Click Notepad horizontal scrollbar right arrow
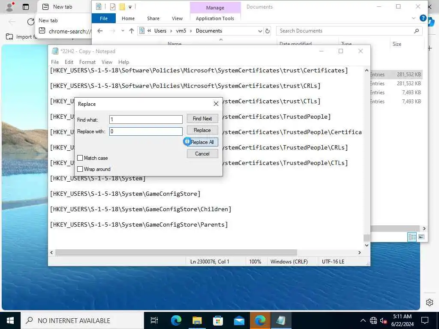439x329 pixels. tap(360, 252)
